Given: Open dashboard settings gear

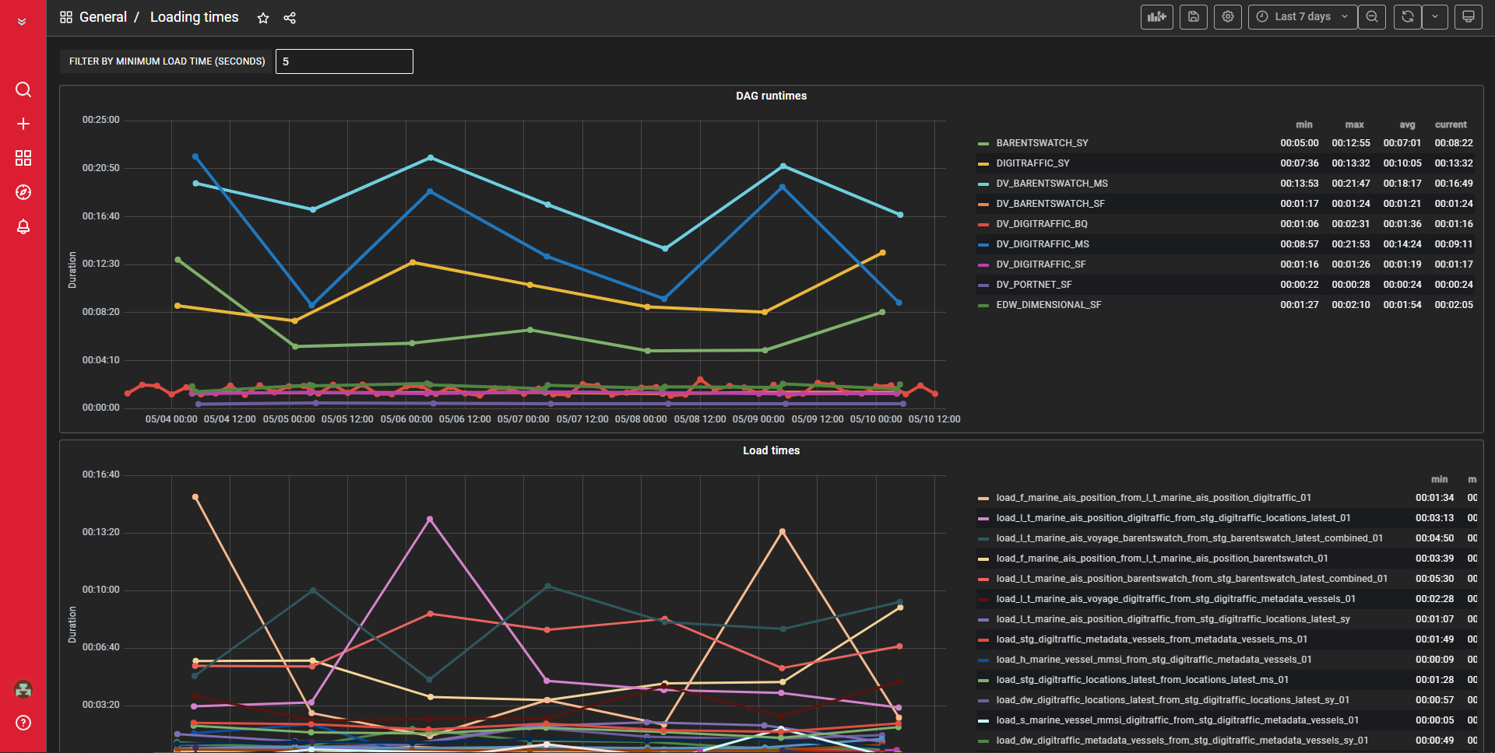Looking at the screenshot, I should point(1228,17).
